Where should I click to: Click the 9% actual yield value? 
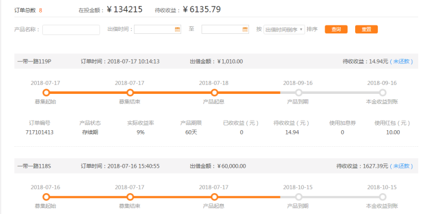pyautogui.click(x=141, y=133)
